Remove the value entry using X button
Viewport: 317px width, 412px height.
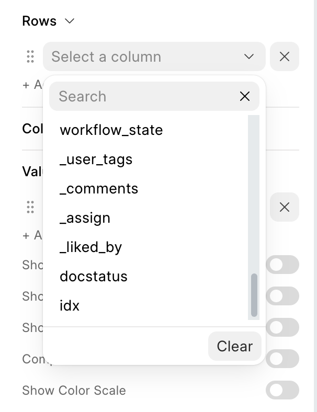pyautogui.click(x=285, y=207)
